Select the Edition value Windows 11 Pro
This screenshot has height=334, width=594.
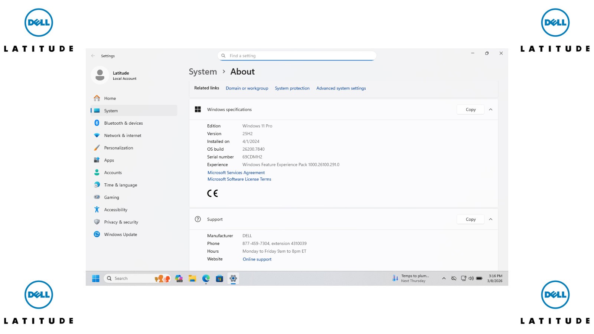pyautogui.click(x=257, y=126)
